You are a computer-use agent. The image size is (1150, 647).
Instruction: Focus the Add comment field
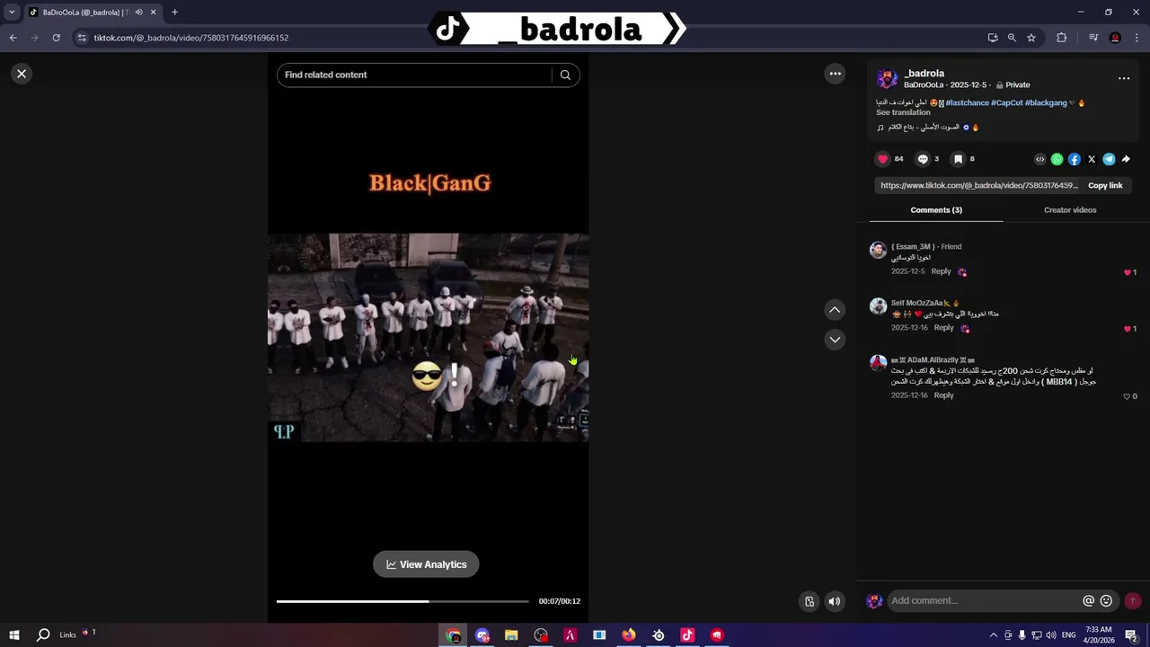point(985,600)
